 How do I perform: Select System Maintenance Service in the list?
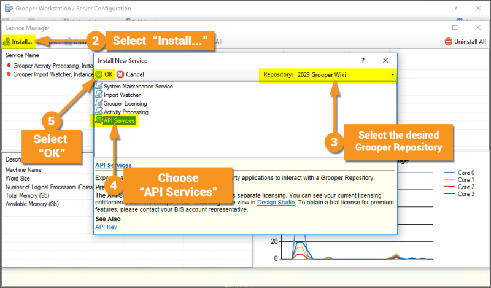coord(138,86)
